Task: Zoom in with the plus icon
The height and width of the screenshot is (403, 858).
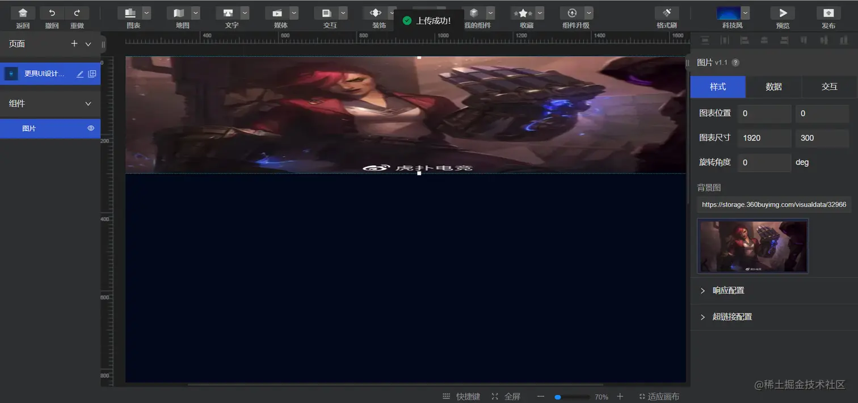Action: 620,396
